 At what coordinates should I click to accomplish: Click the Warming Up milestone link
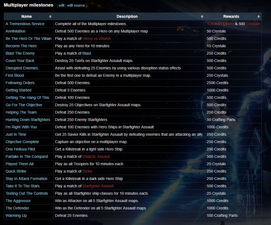tap(16, 215)
